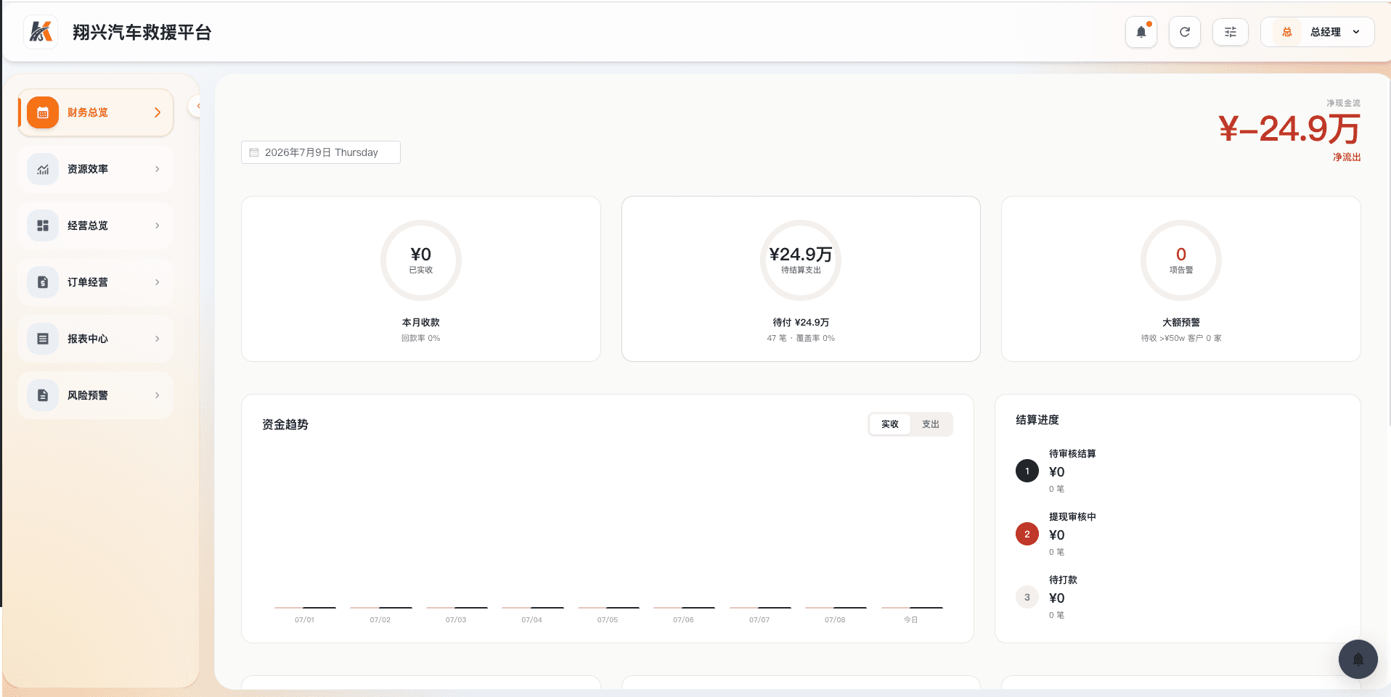Click the 翔兴 platform logo
The width and height of the screenshot is (1391, 697).
[x=41, y=32]
